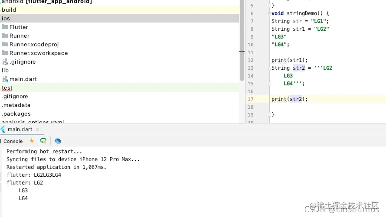Click 'Syncing files to device' console line
The image size is (386, 217).
pyautogui.click(x=73, y=159)
